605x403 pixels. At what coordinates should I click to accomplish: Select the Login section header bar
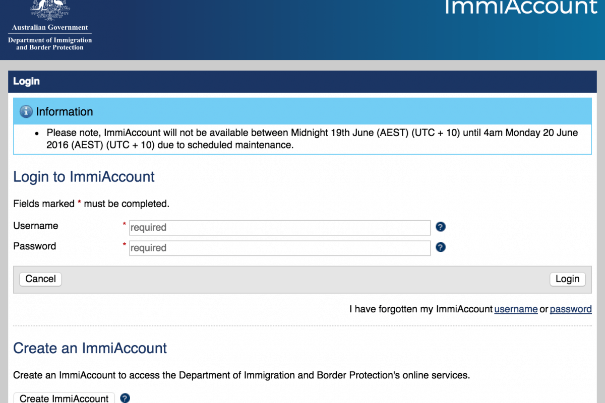pos(302,81)
